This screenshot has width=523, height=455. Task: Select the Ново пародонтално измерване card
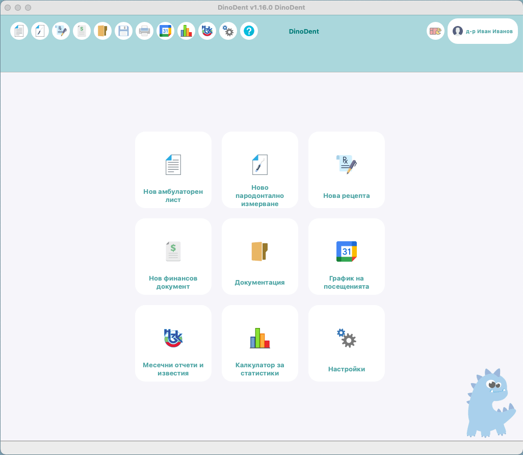(x=259, y=169)
